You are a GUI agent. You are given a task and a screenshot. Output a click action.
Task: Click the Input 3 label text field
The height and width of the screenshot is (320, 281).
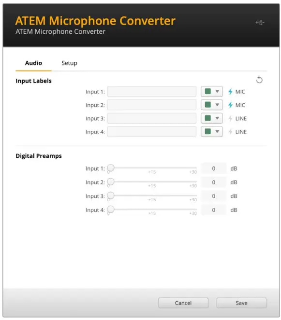click(x=152, y=118)
